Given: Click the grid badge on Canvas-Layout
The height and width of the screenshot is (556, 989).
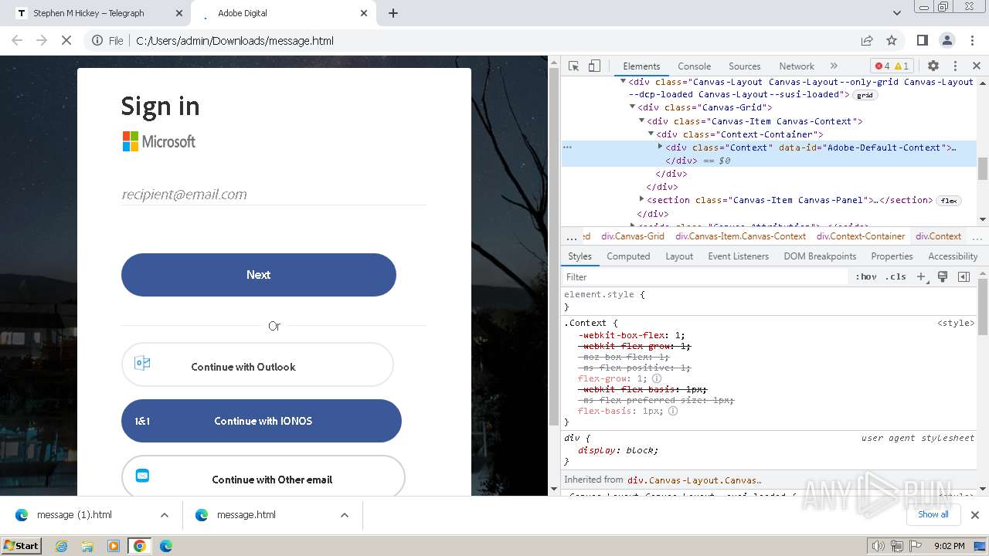Looking at the screenshot, I should click(865, 95).
